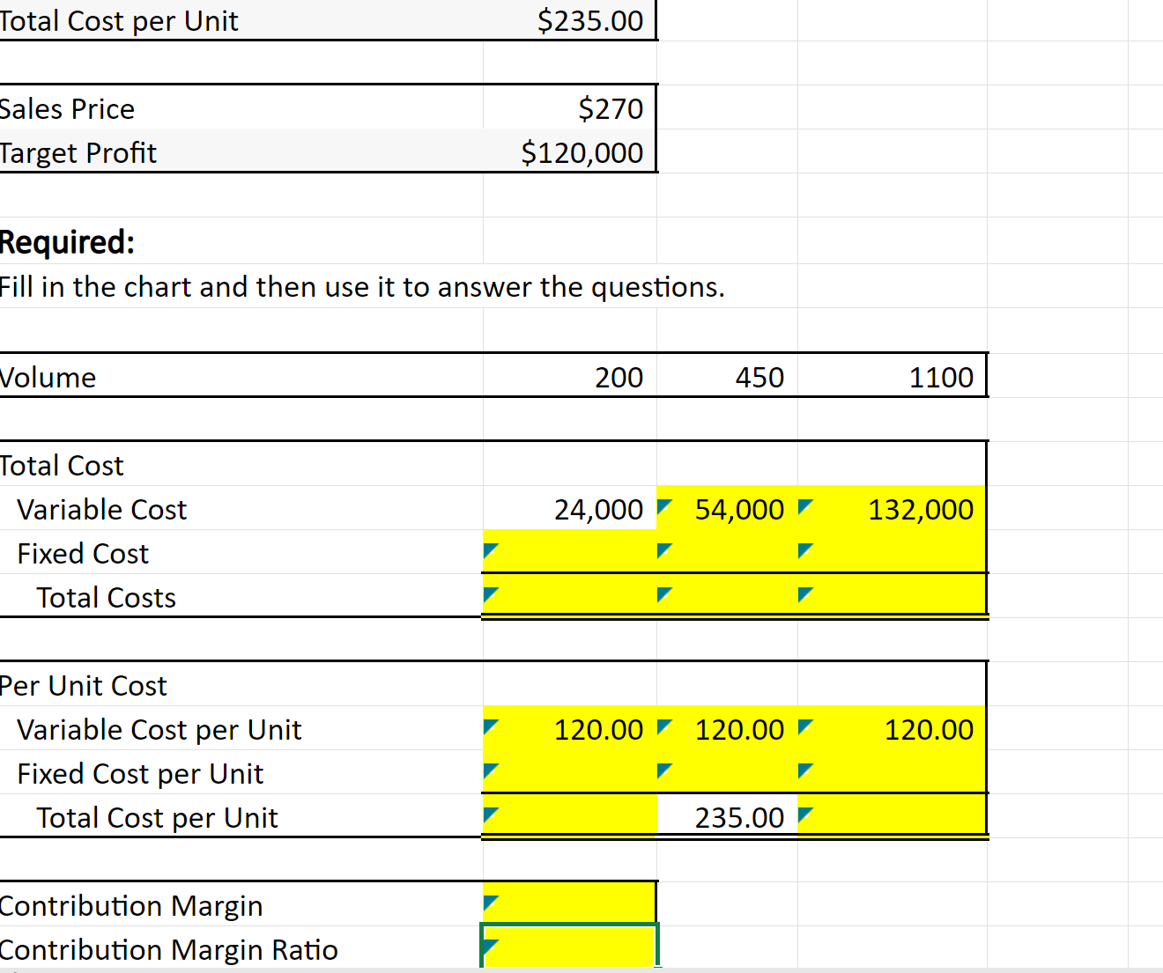
Task: Select empty Fixed Cost per Unit cell under 200
Action: pos(570,772)
